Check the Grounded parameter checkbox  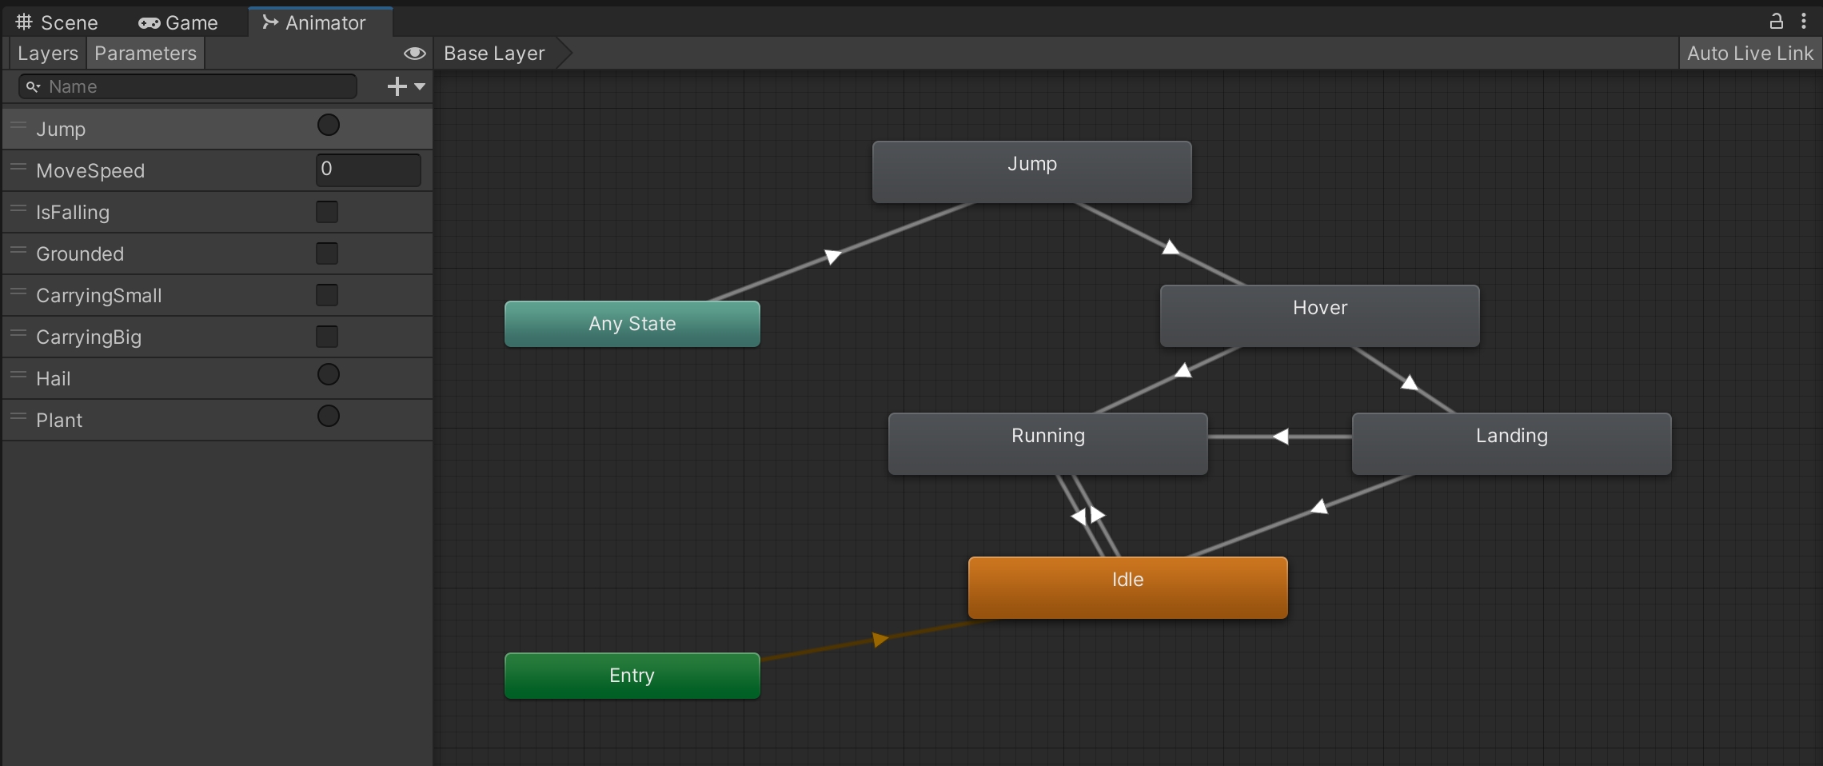click(327, 253)
